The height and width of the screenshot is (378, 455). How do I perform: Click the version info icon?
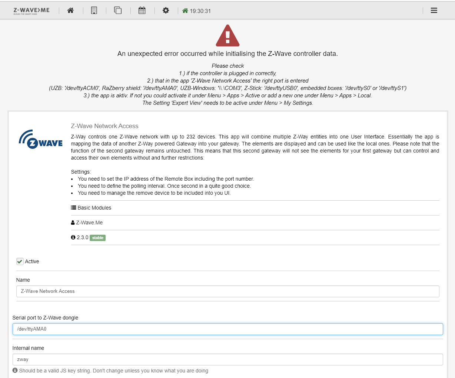pyautogui.click(x=73, y=237)
